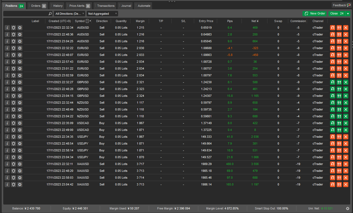This screenshot has height=213, width=353.
Task: Switch to the Orders tab
Action: point(38,6)
